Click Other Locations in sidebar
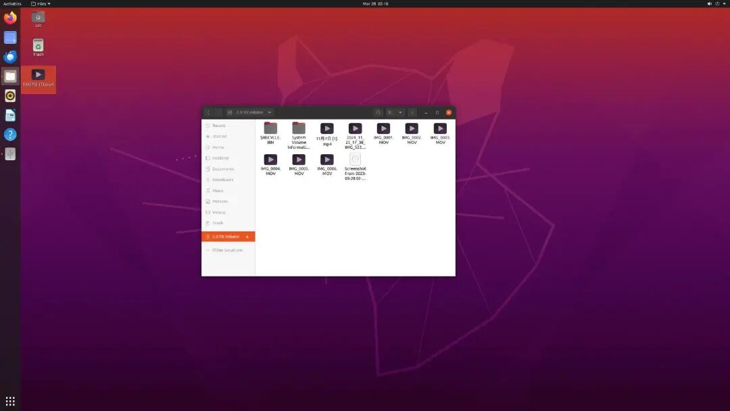730x411 pixels. (x=227, y=250)
